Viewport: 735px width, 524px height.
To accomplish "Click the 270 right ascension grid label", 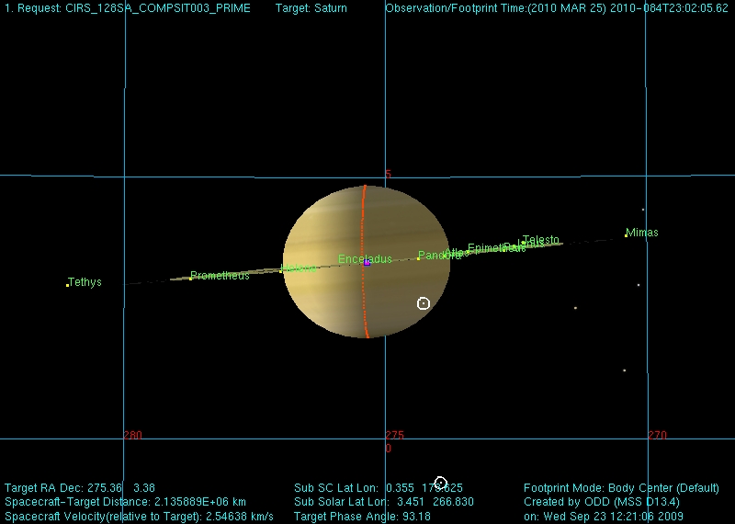I will click(x=656, y=435).
